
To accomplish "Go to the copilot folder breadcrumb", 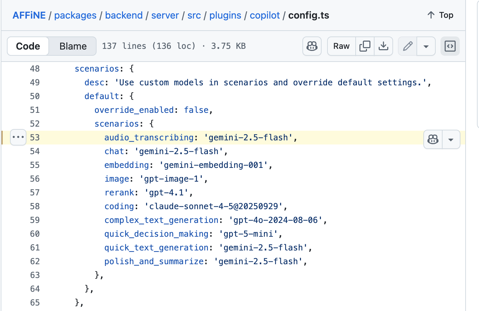I will click(x=265, y=15).
